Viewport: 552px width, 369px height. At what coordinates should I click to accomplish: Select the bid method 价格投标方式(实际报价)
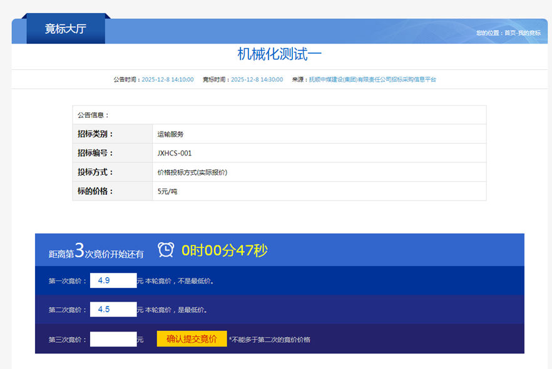192,172
